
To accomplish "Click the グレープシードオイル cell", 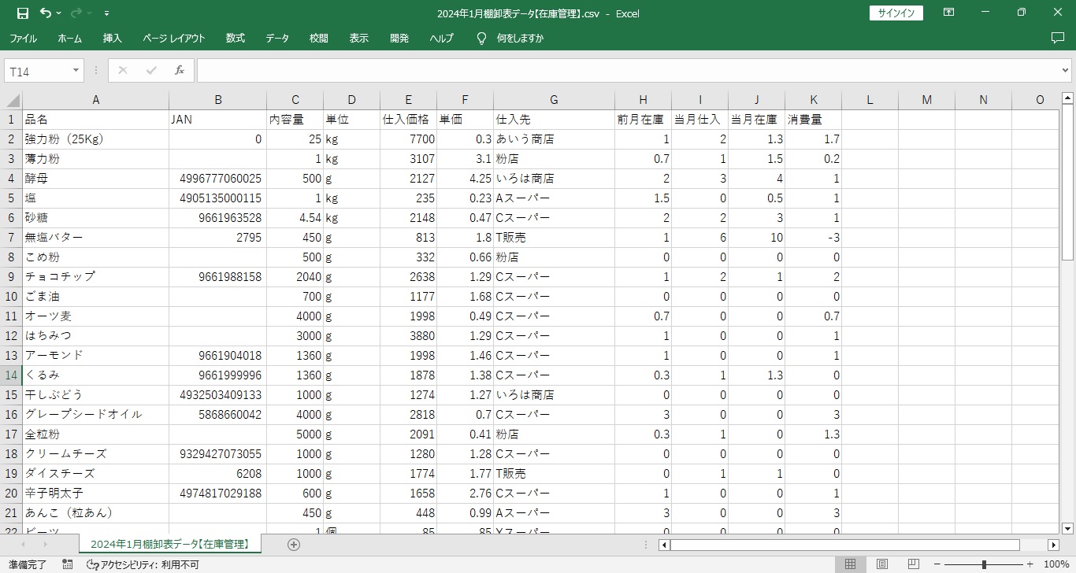I will [95, 415].
